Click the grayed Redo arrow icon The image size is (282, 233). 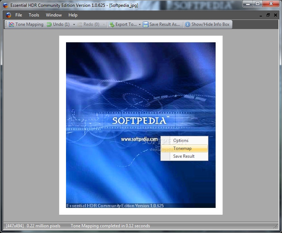(80, 24)
